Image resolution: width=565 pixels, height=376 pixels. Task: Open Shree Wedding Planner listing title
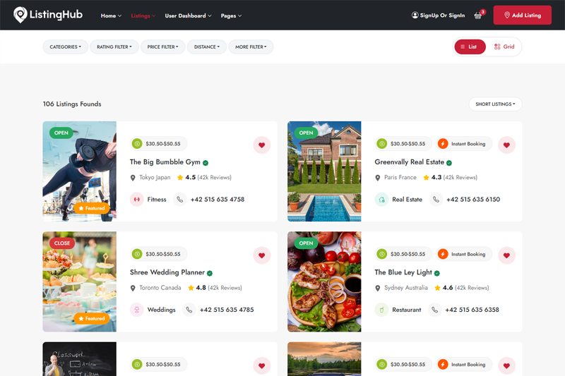tap(167, 272)
